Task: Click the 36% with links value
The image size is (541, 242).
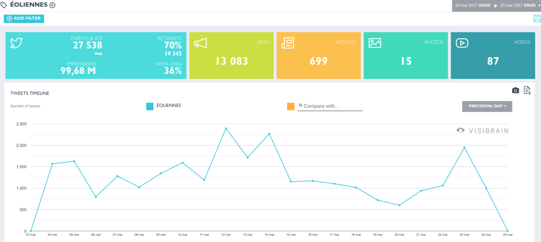Action: click(x=173, y=71)
